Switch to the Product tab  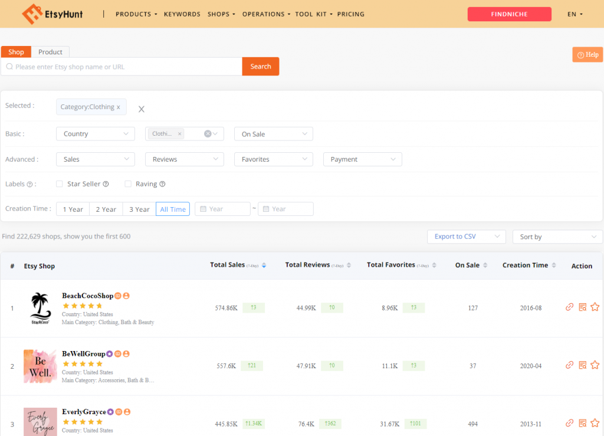point(51,52)
